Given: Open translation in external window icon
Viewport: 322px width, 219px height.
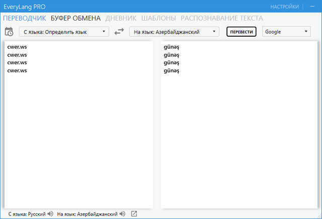Looking at the screenshot, I should tap(134, 214).
